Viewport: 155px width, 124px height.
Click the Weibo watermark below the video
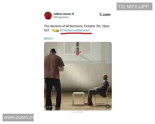tap(77, 112)
